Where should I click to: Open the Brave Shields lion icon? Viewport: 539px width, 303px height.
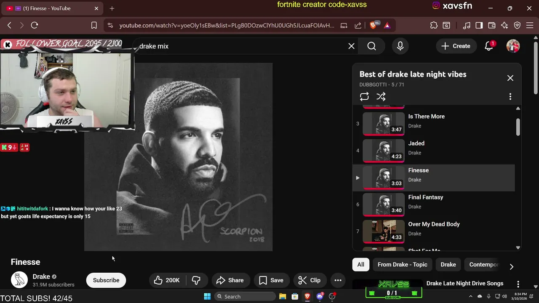coord(373,25)
